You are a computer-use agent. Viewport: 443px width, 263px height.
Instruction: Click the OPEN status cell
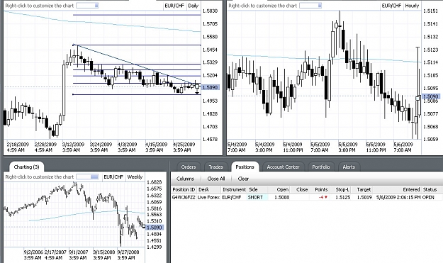tap(428, 197)
